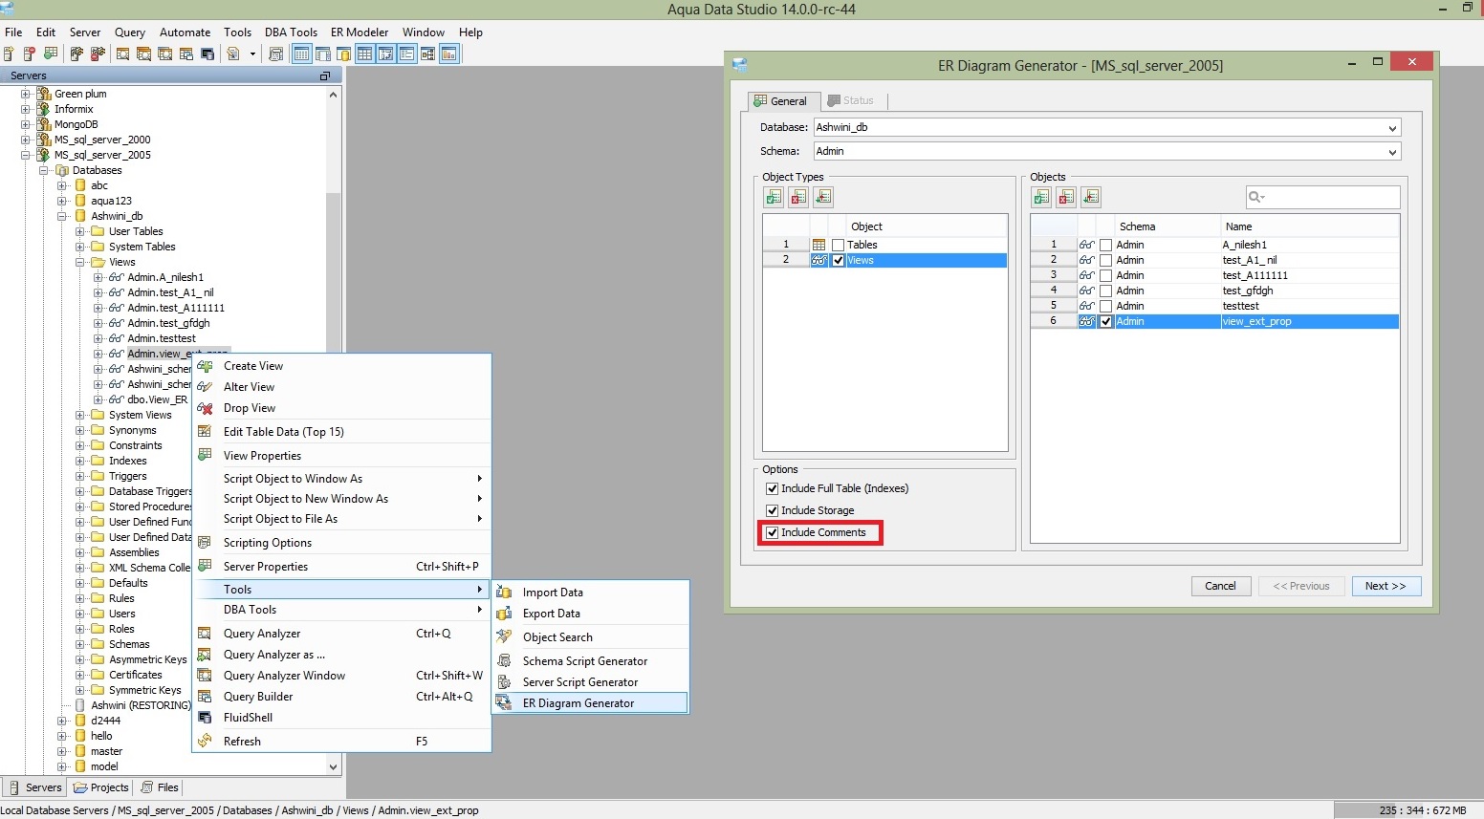Click the float/dock icon in Servers panel header
1484x819 pixels.
click(x=325, y=75)
